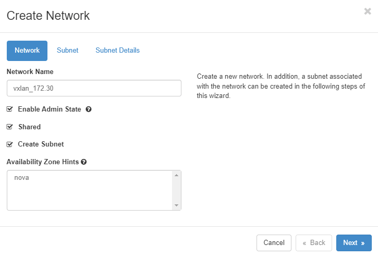This screenshot has width=378, height=257.
Task: Toggle the Create Subnet checkbox
Action: [9, 144]
